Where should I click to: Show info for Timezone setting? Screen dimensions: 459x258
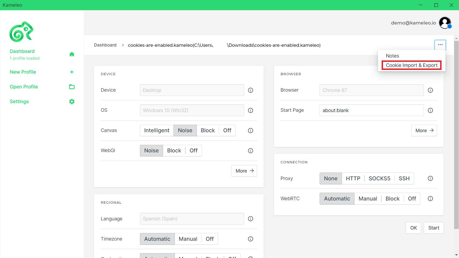tap(251, 239)
